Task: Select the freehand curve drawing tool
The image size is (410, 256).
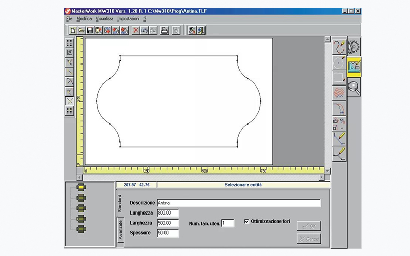Action: [x=339, y=47]
